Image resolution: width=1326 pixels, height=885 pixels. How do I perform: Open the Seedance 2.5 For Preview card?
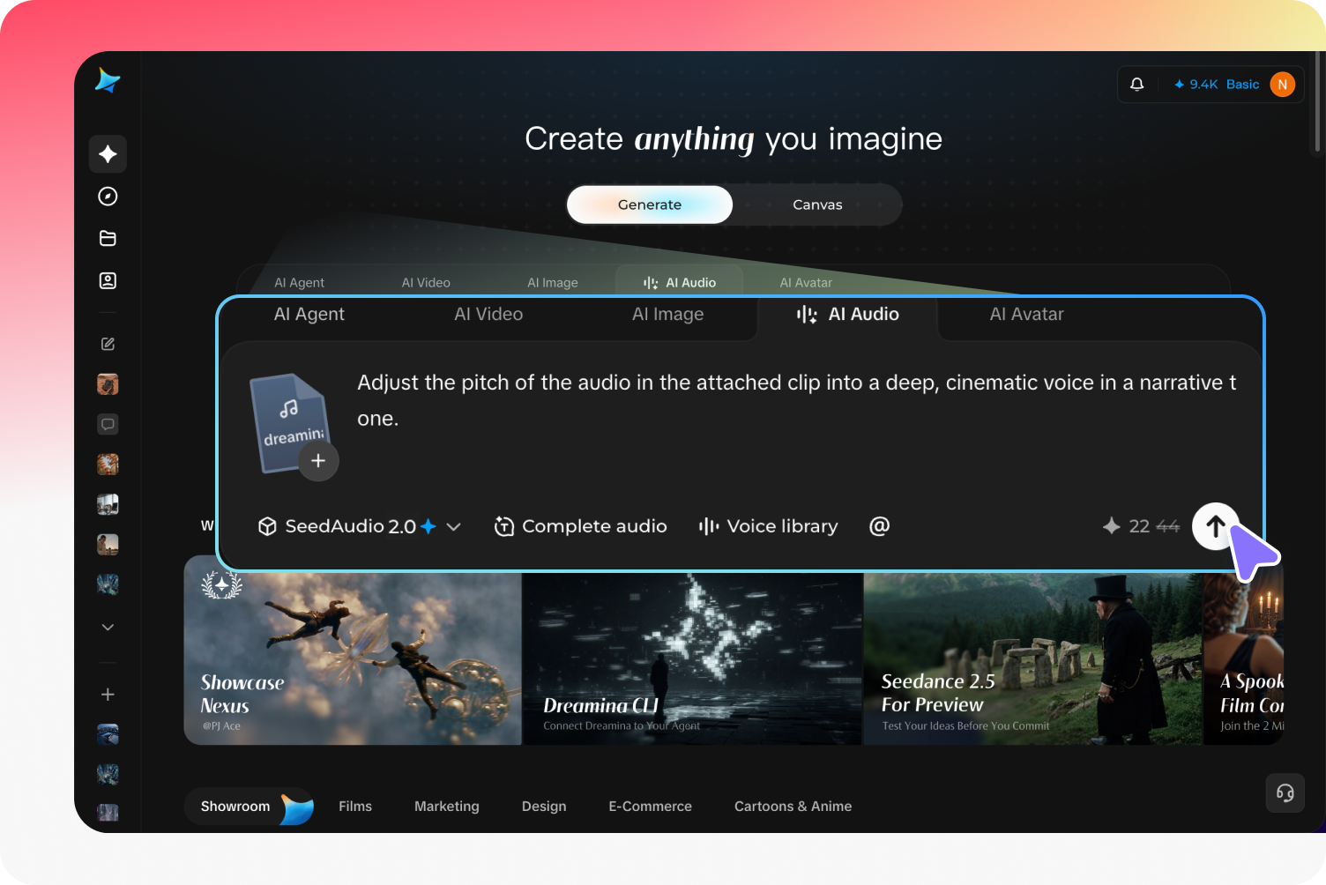(1032, 658)
